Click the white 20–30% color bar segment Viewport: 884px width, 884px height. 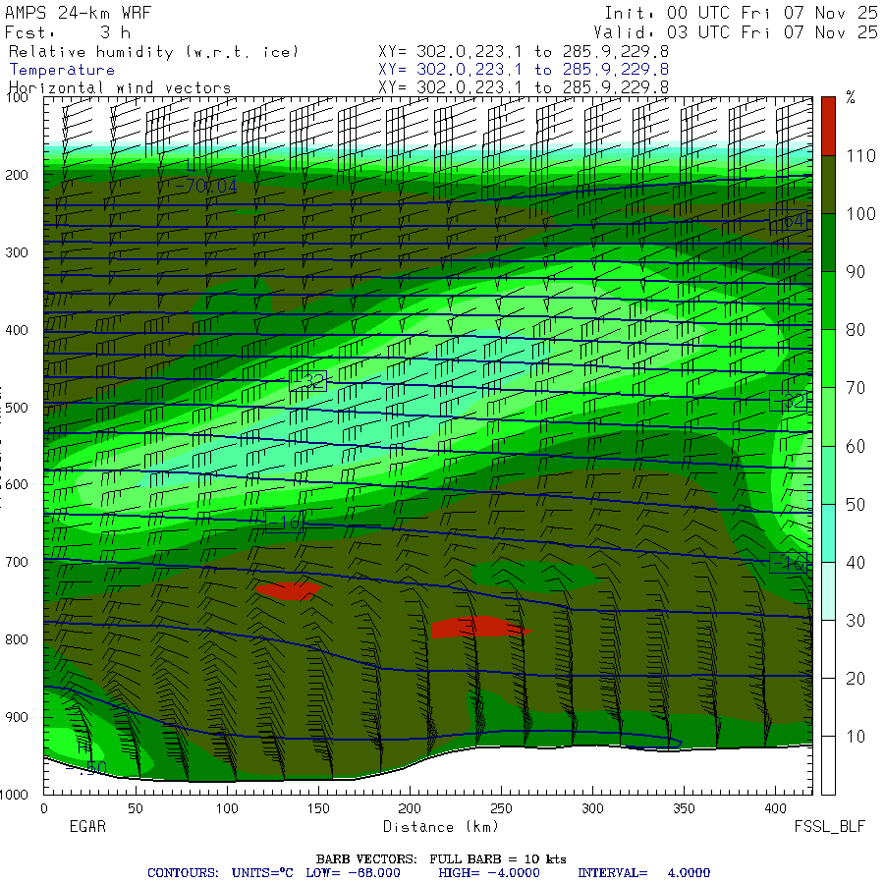coord(828,649)
